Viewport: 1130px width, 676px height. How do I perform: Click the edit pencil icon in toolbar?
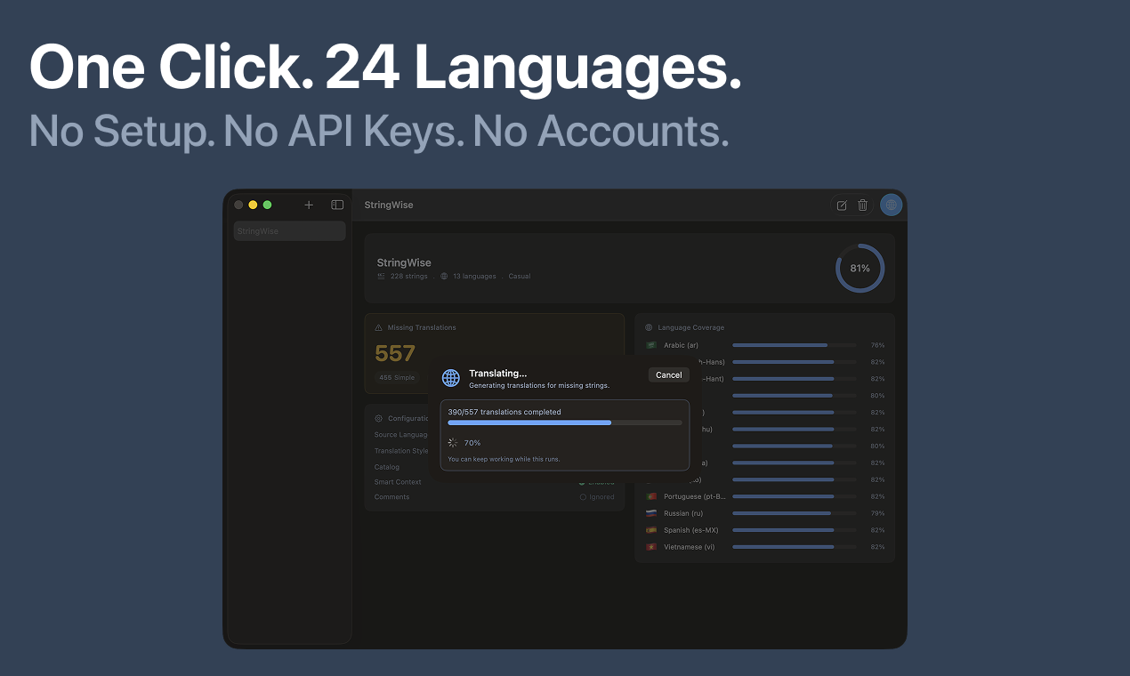(842, 205)
